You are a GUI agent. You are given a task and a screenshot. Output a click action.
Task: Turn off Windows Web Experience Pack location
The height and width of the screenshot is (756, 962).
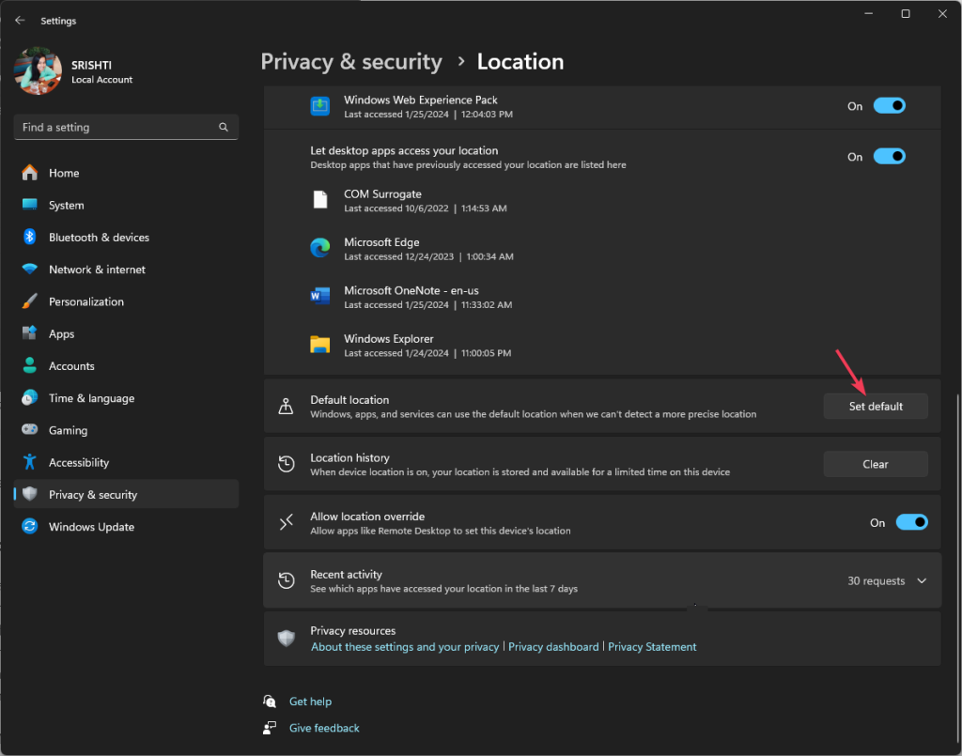click(x=889, y=106)
